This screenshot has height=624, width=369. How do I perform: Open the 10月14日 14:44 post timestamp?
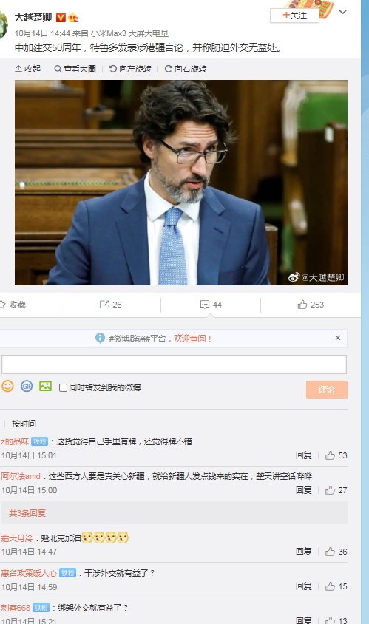coord(43,33)
